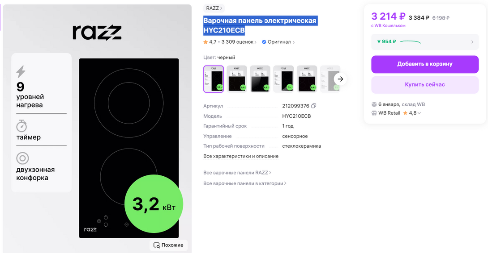Image resolution: width=488 pixels, height=253 pixels.
Task: Select the second color variant thumbnail
Action: point(237,79)
